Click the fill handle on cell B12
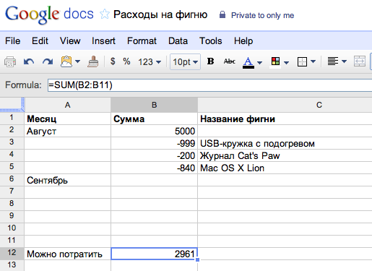Image resolution: width=372 pixels, height=271 pixels. pos(198,259)
